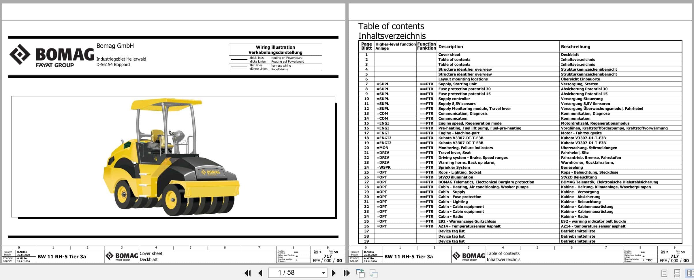Click 'Monitoring, Failure indicators' entry
The height and width of the screenshot is (280, 694).
(x=465, y=148)
